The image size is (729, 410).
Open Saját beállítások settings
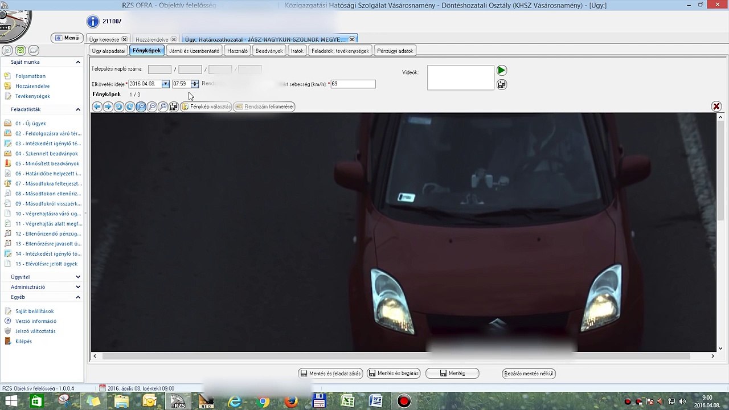point(34,311)
